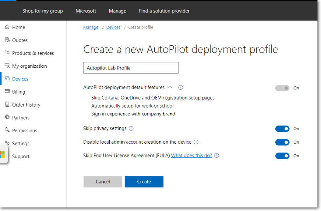Click the Billing card icon

pyautogui.click(x=7, y=92)
